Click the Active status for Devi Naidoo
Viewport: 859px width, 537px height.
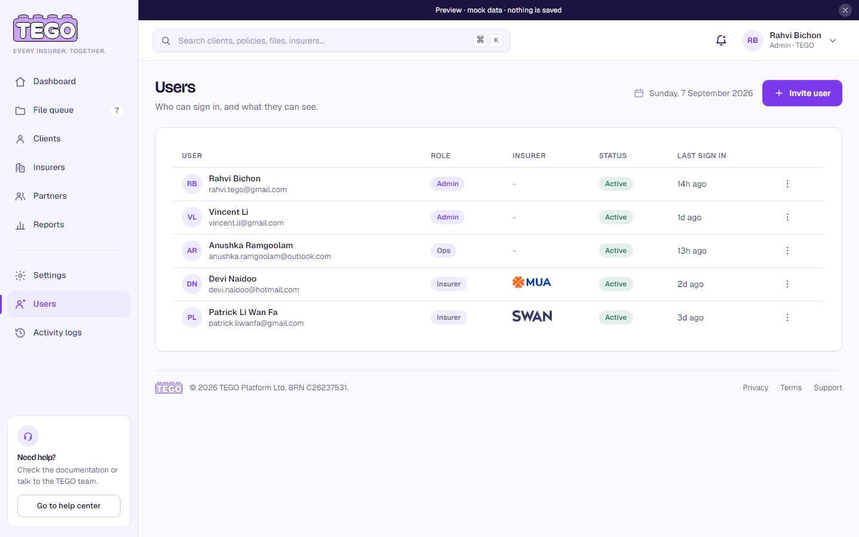(x=616, y=284)
